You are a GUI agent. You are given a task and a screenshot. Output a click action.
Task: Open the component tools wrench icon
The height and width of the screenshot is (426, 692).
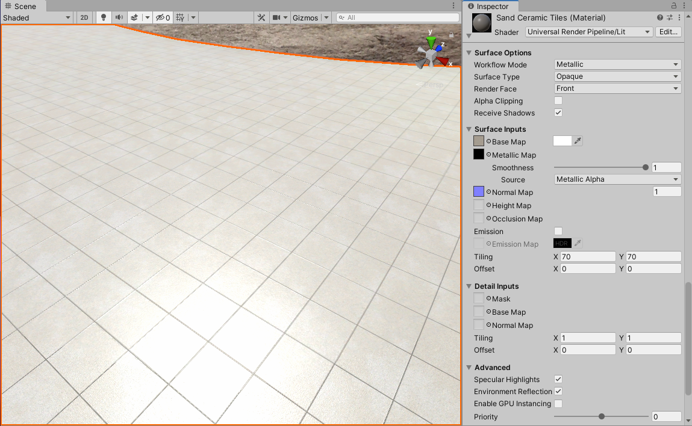[x=261, y=17]
